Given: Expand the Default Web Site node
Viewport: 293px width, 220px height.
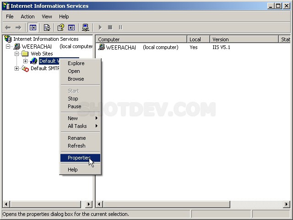Looking at the screenshot, I should 25,61.
